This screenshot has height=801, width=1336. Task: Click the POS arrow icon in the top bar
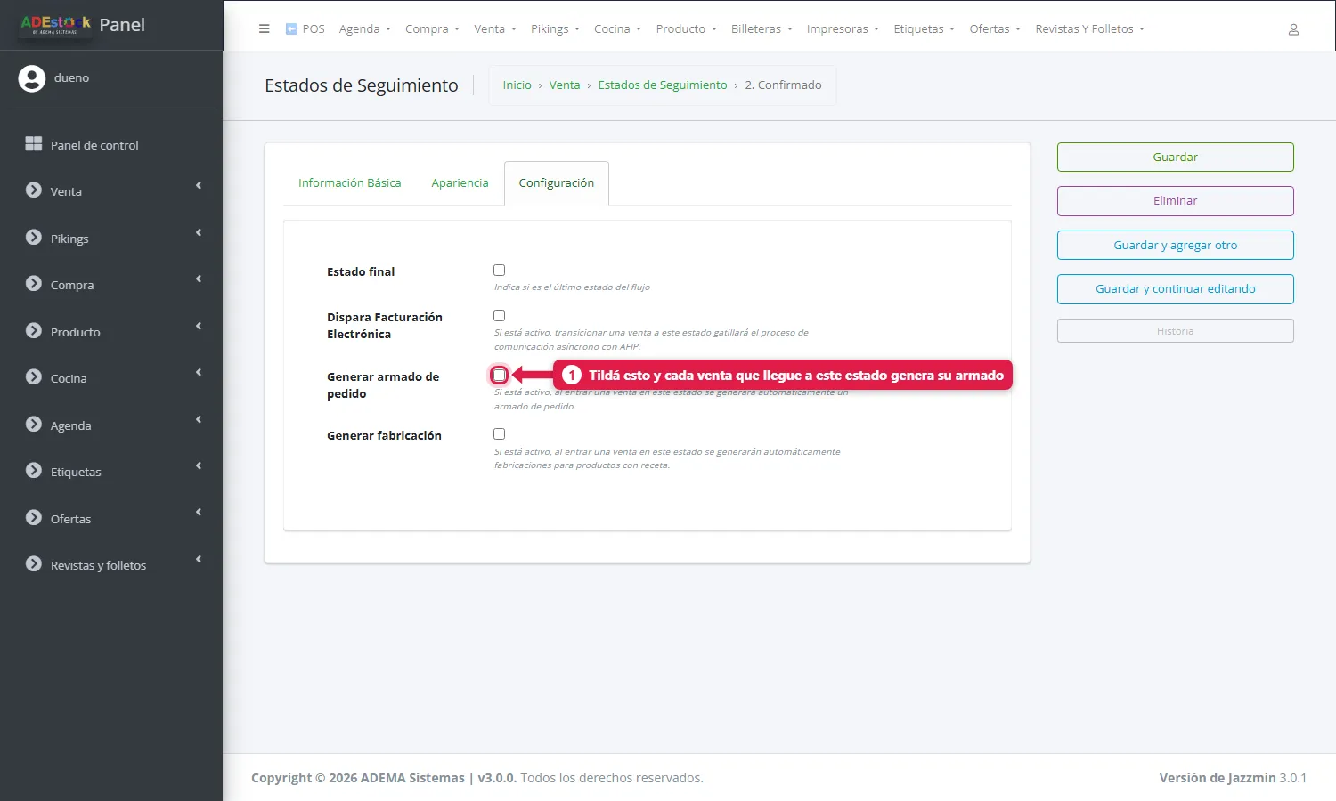[x=291, y=28]
